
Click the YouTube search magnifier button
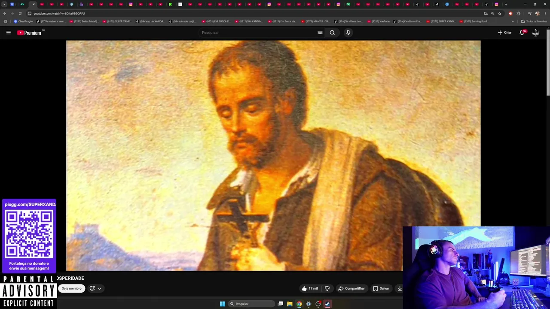coord(332,33)
